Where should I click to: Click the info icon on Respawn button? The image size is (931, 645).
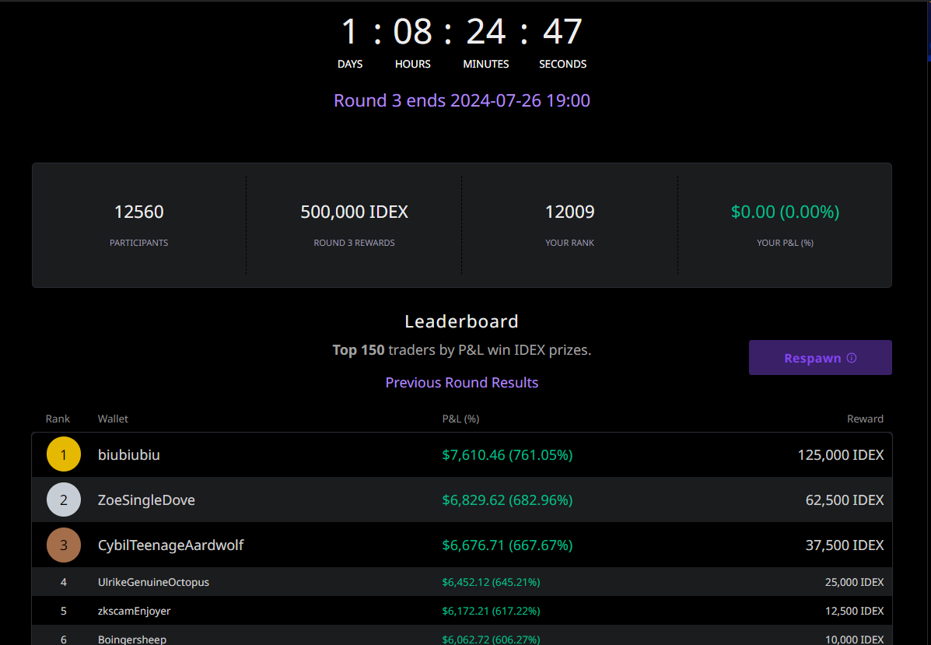pos(852,358)
